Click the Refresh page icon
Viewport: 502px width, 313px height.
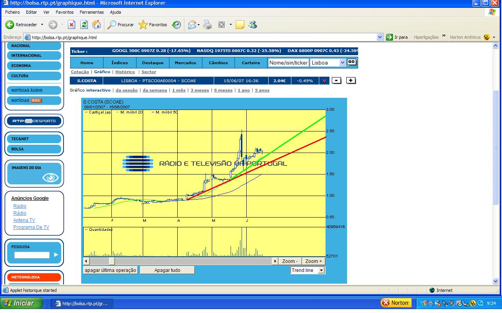tap(84, 25)
